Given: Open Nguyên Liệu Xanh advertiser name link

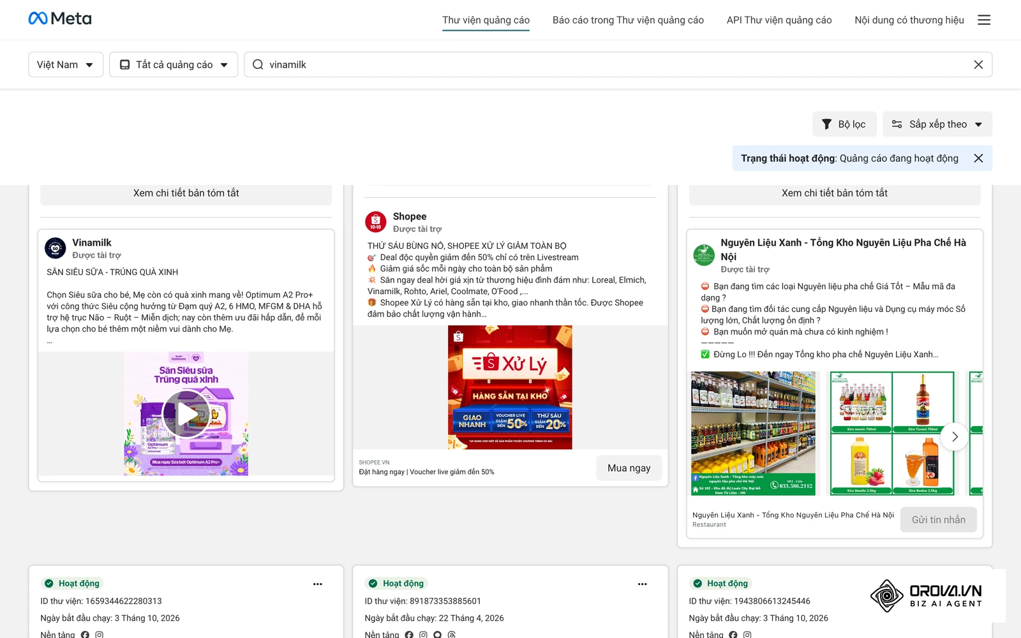Looking at the screenshot, I should (843, 249).
